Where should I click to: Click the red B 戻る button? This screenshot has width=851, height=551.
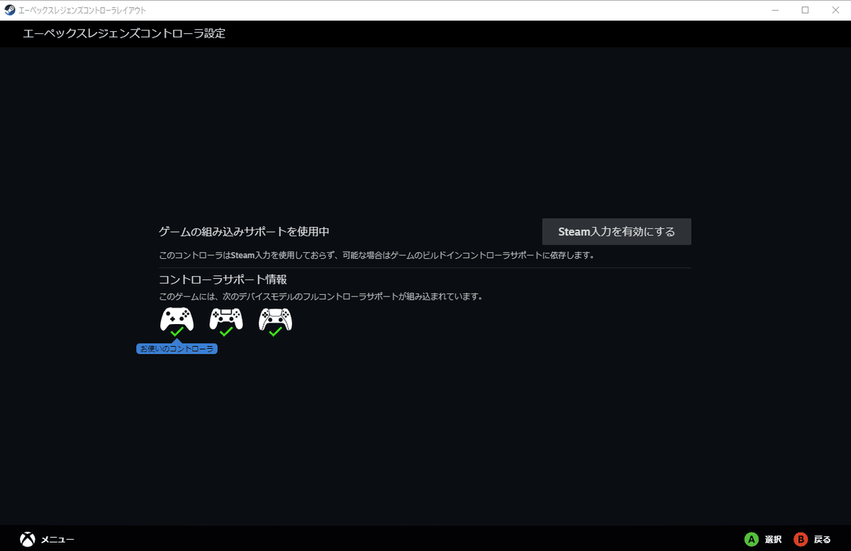(x=813, y=540)
